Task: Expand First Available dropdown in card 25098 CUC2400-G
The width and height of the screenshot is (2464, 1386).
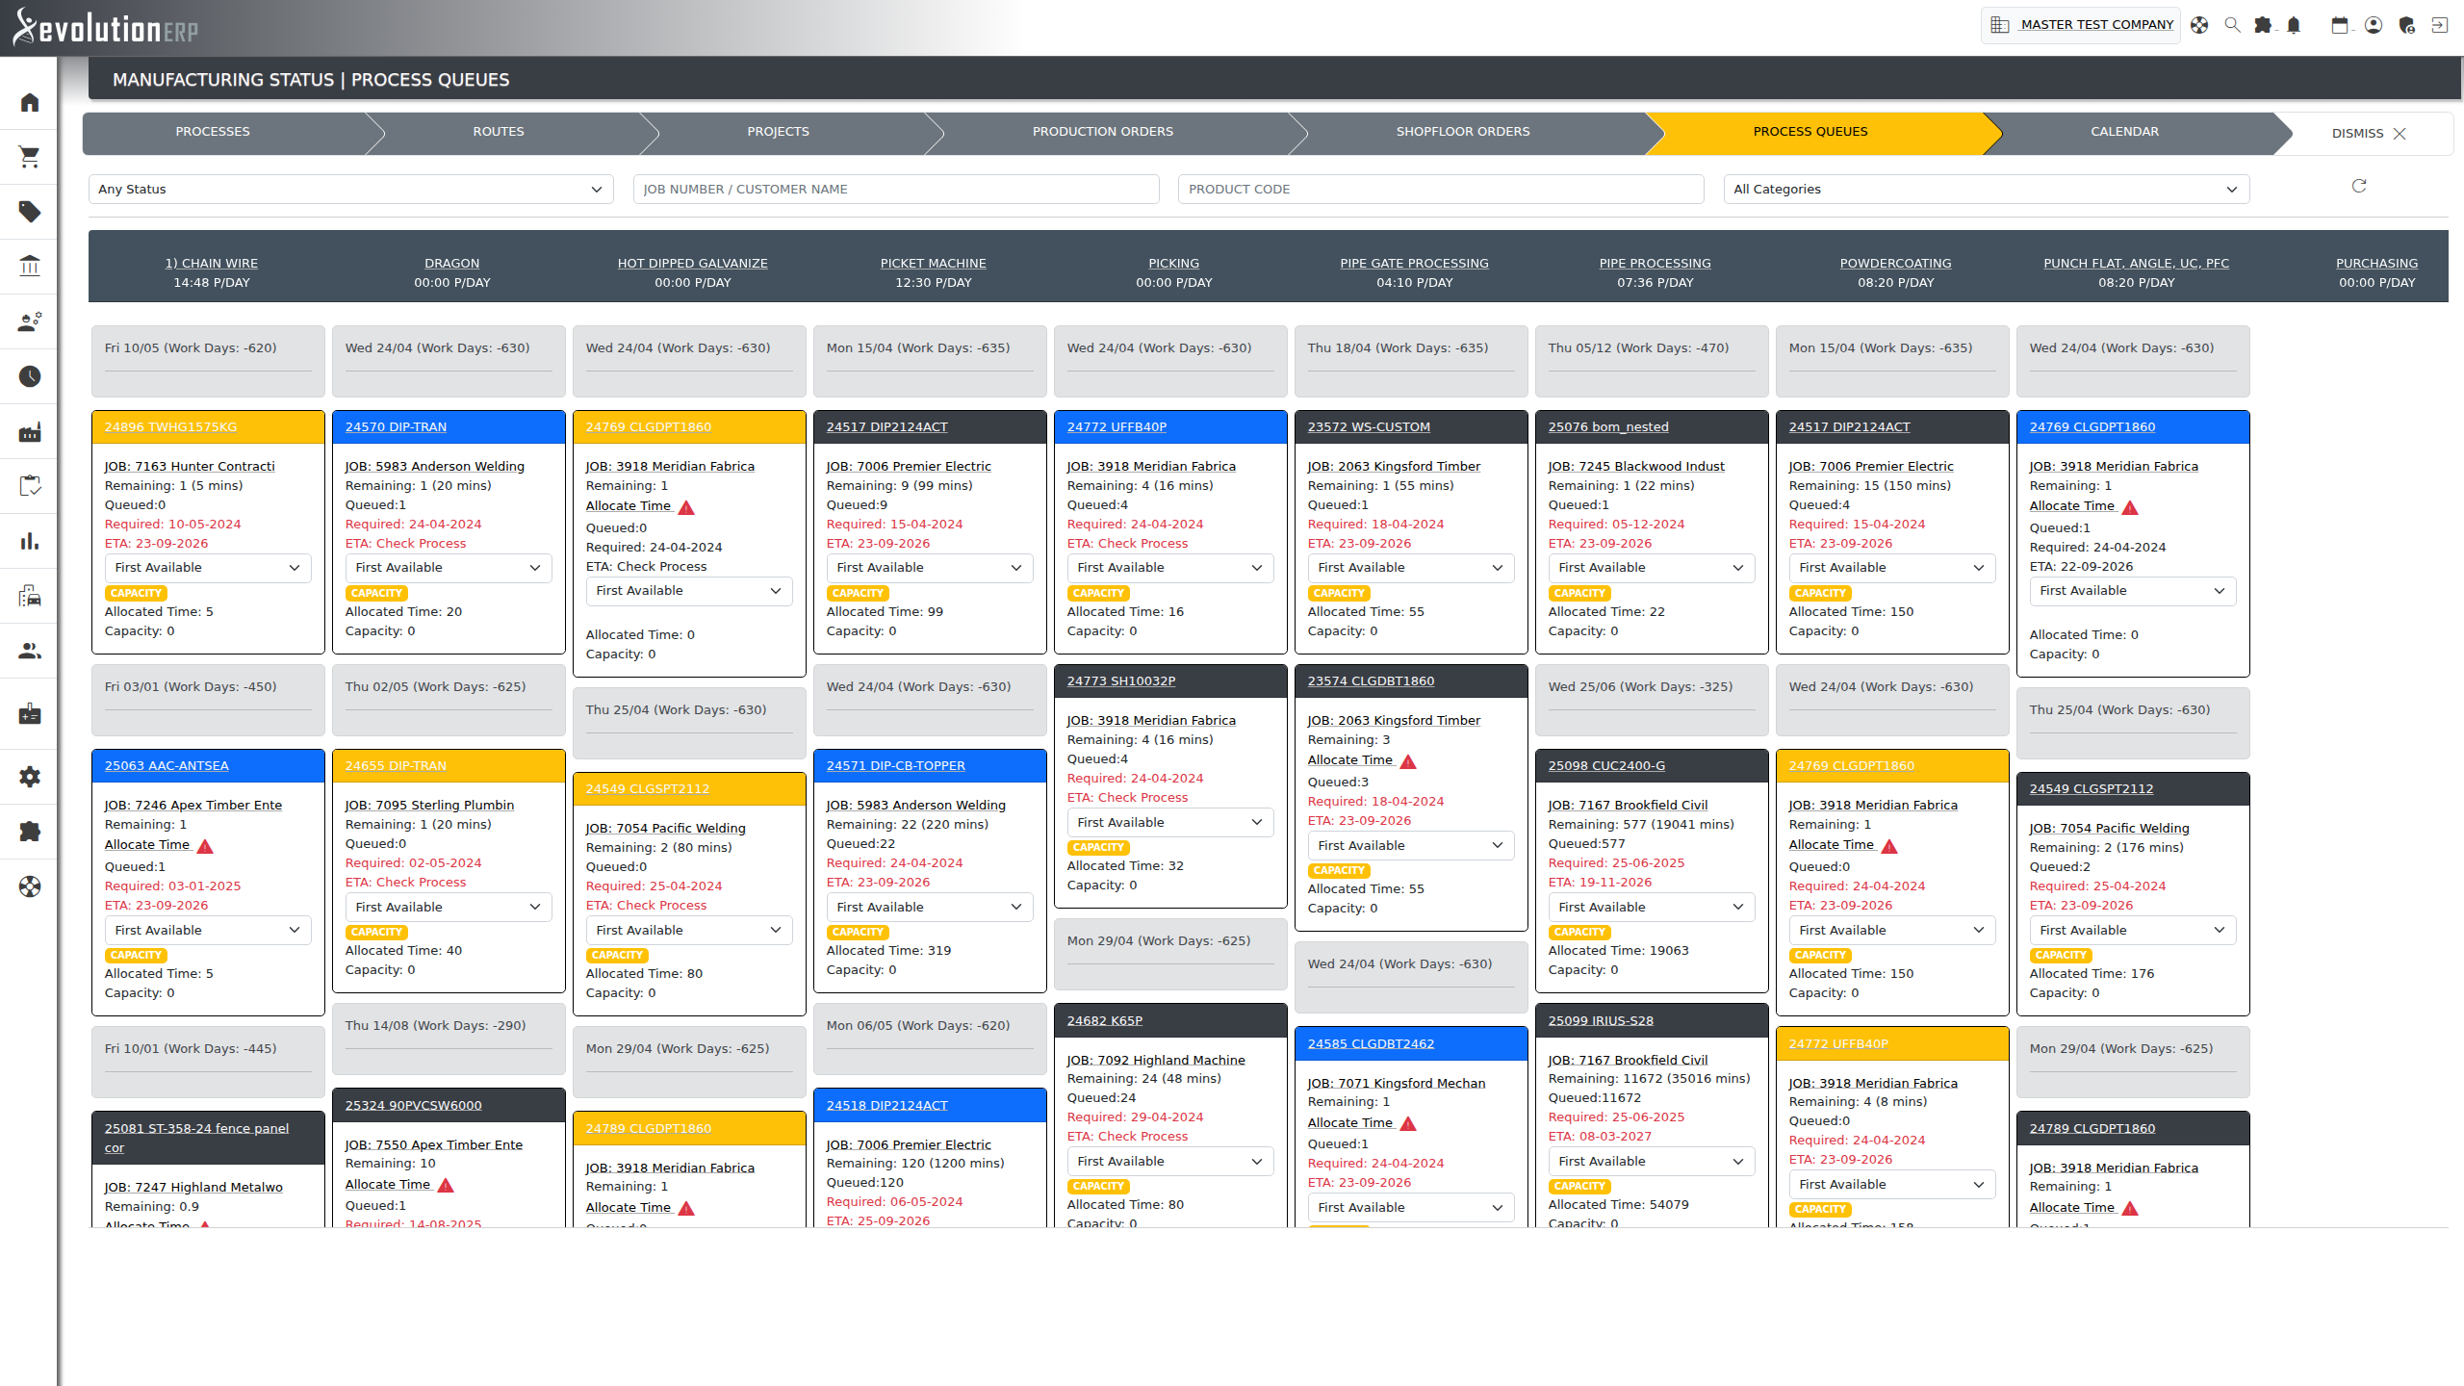Action: tap(1652, 908)
